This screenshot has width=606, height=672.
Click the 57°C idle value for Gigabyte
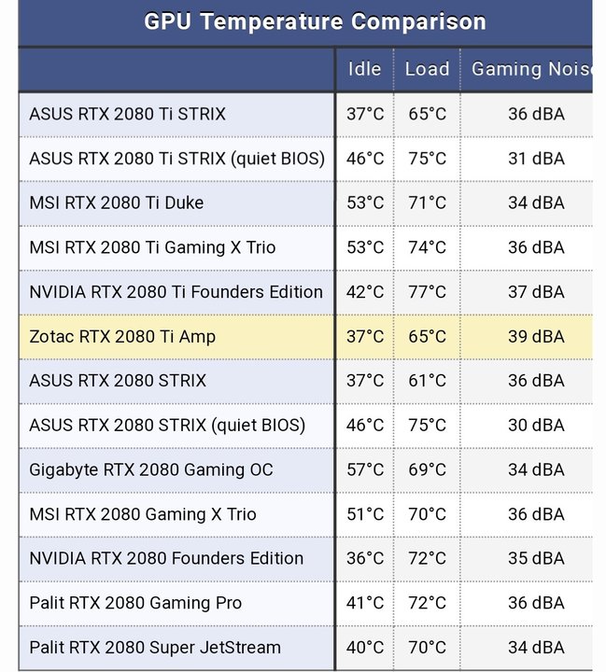[x=365, y=469]
